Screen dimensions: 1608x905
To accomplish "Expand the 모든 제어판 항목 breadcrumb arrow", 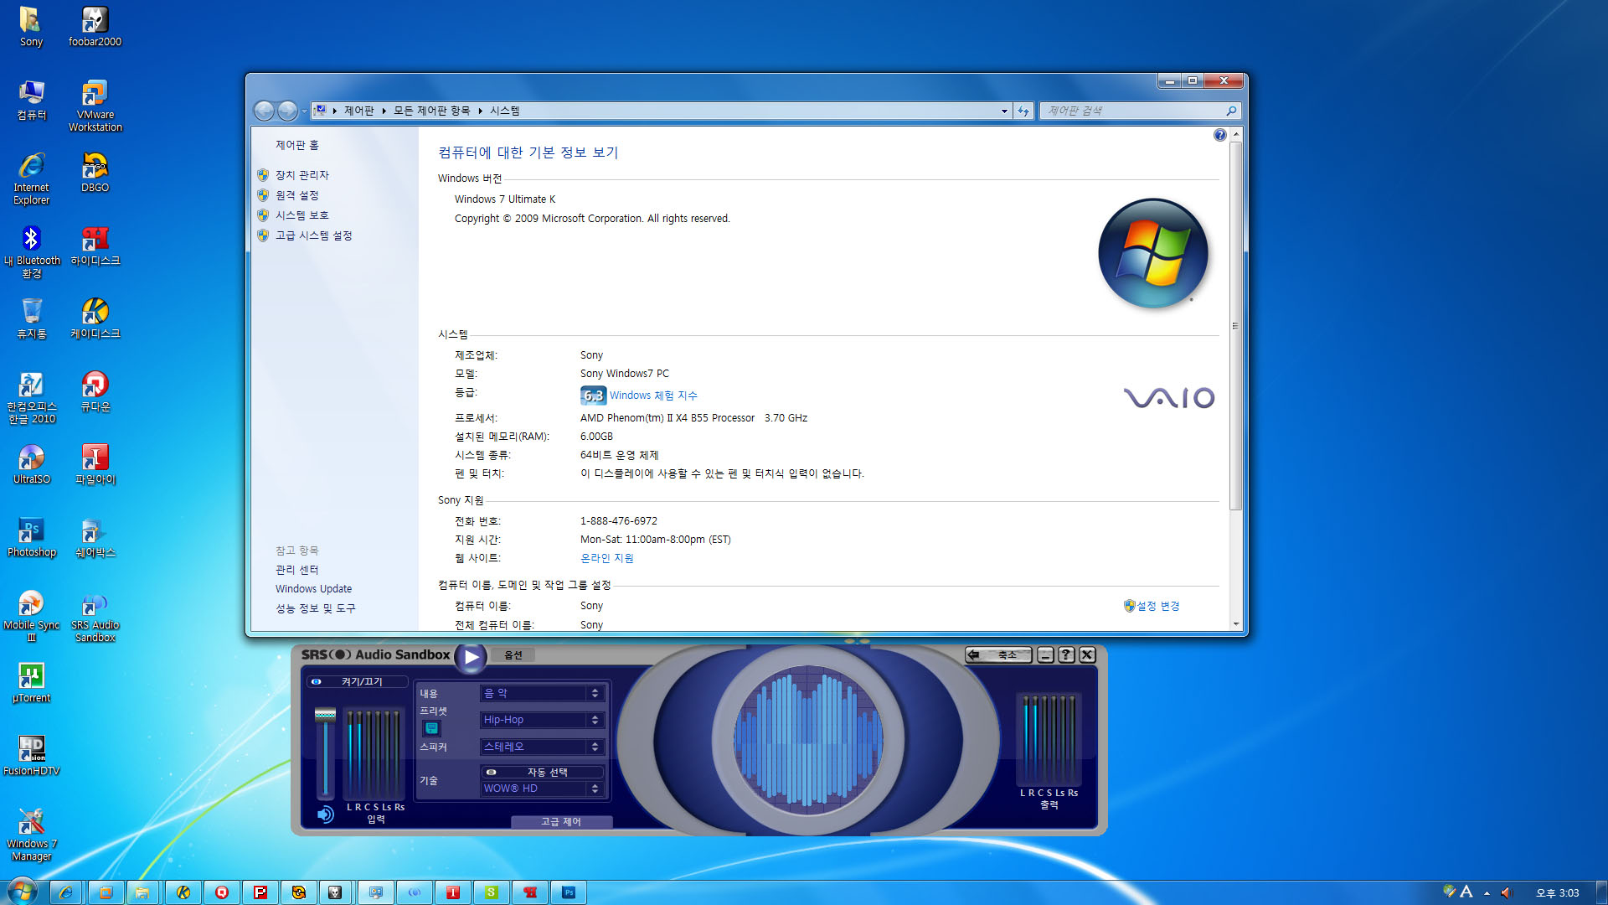I will pyautogui.click(x=481, y=111).
